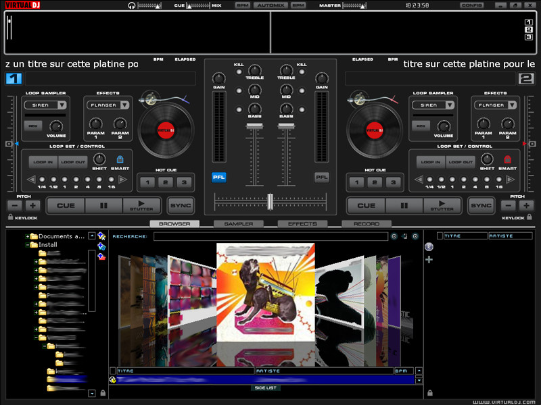
Task: Click song list scroll up arrow
Action: coord(419,371)
